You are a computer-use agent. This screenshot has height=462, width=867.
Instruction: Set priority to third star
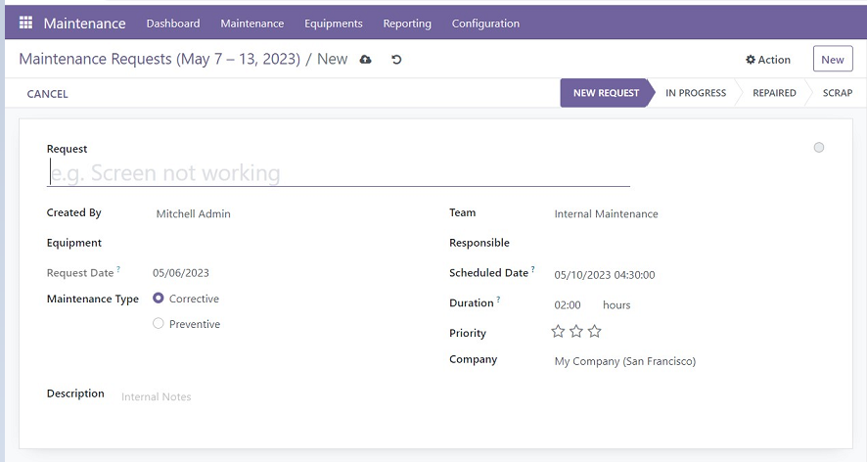point(594,332)
